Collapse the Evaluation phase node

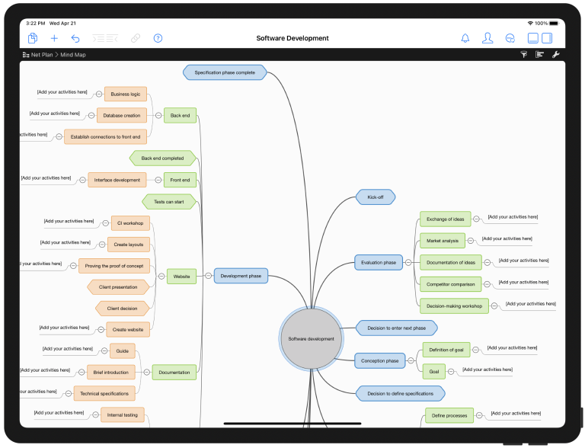pos(408,262)
